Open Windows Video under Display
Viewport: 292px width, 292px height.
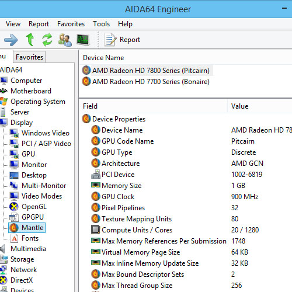(46, 133)
